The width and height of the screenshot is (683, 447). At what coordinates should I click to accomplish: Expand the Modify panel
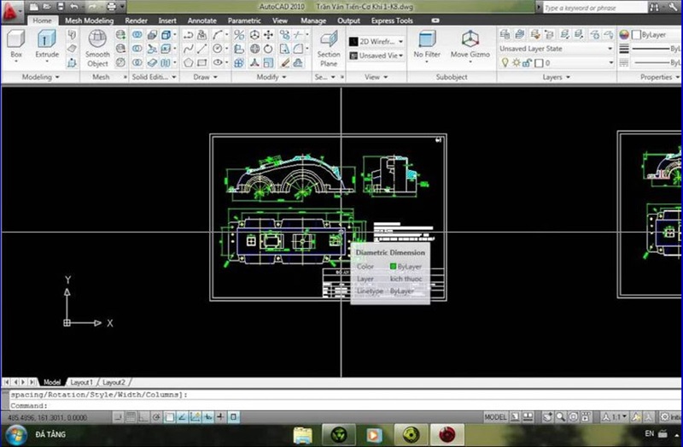(x=271, y=77)
